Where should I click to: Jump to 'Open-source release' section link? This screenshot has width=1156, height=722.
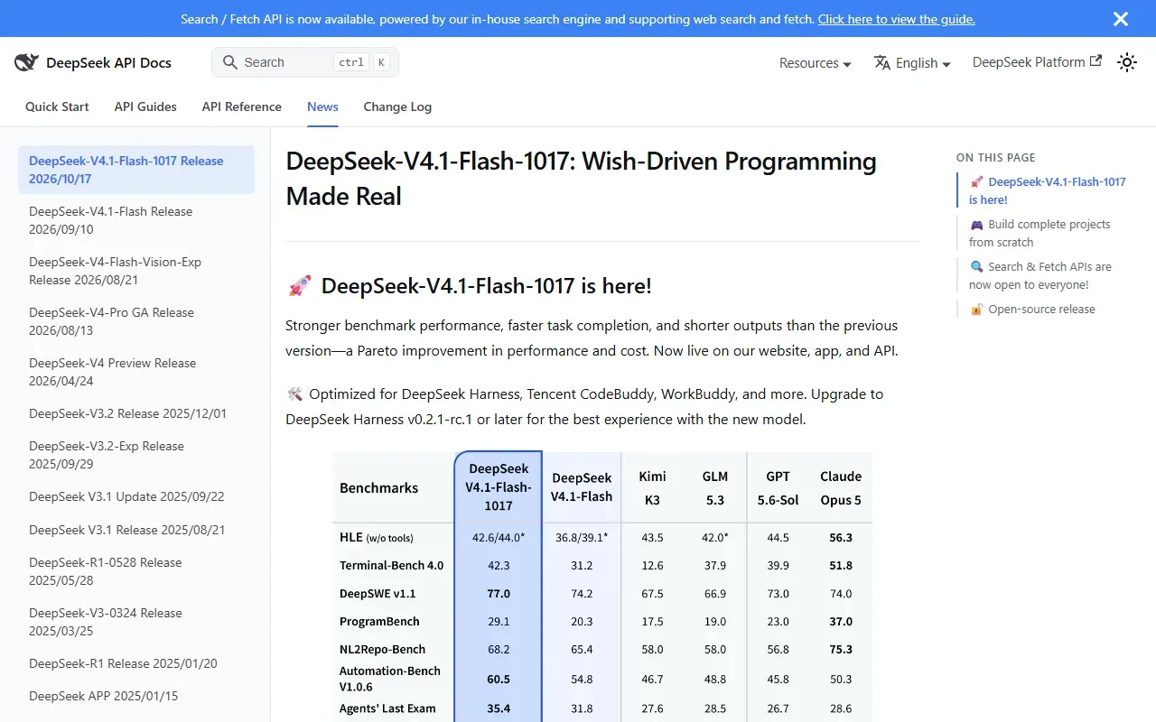coord(1032,309)
